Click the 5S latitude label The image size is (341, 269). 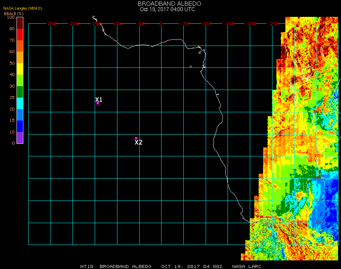pyautogui.click(x=319, y=90)
